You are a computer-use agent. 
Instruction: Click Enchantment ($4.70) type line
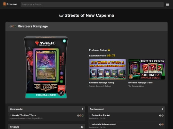(x=97, y=127)
